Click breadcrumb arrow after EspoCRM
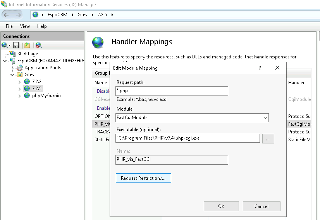This screenshot has width=320, height=220. [72, 15]
